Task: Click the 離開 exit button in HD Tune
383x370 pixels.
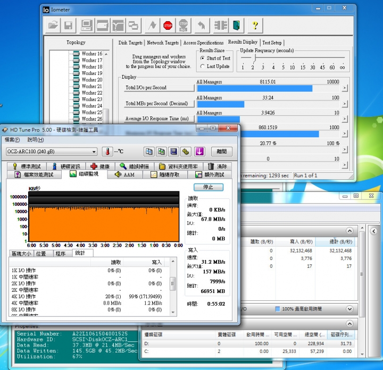Action: (221, 152)
